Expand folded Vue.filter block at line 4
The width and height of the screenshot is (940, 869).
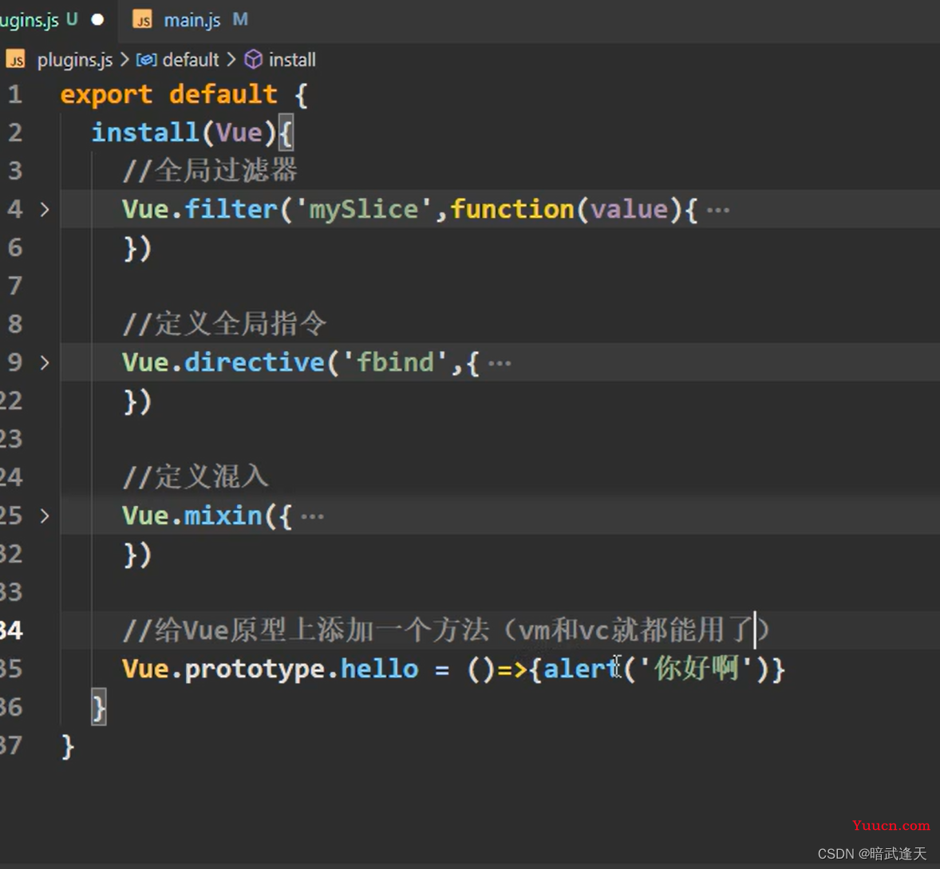click(45, 209)
